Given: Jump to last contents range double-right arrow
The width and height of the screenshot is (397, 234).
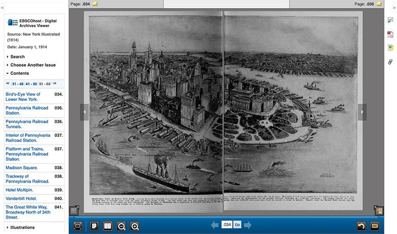Looking at the screenshot, I should click(x=54, y=83).
